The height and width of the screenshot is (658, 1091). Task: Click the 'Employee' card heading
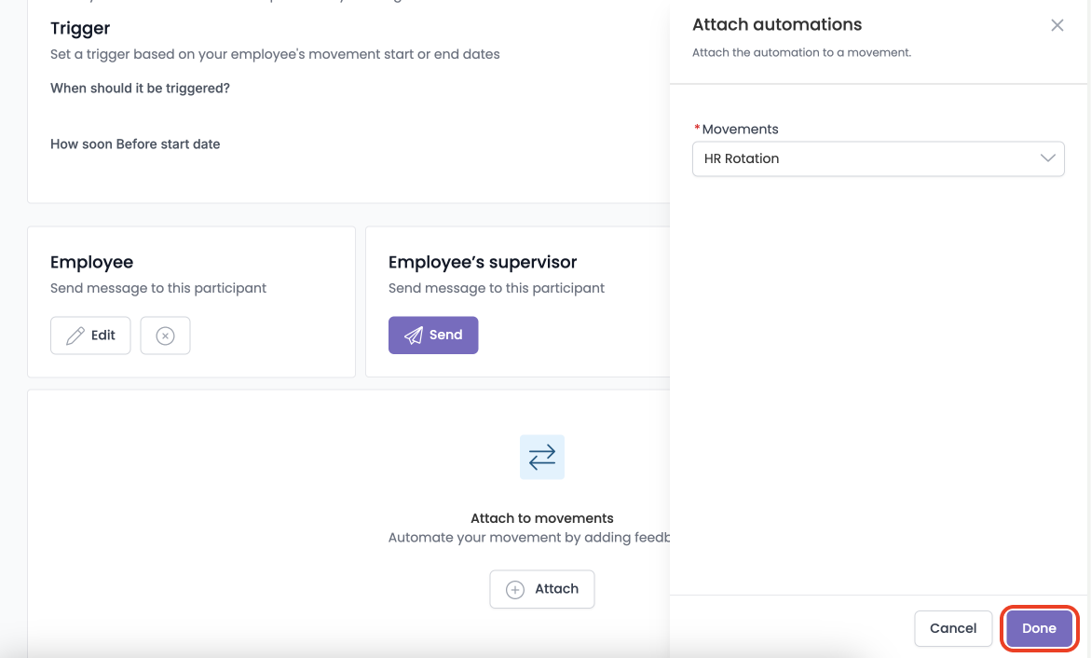[x=92, y=263]
